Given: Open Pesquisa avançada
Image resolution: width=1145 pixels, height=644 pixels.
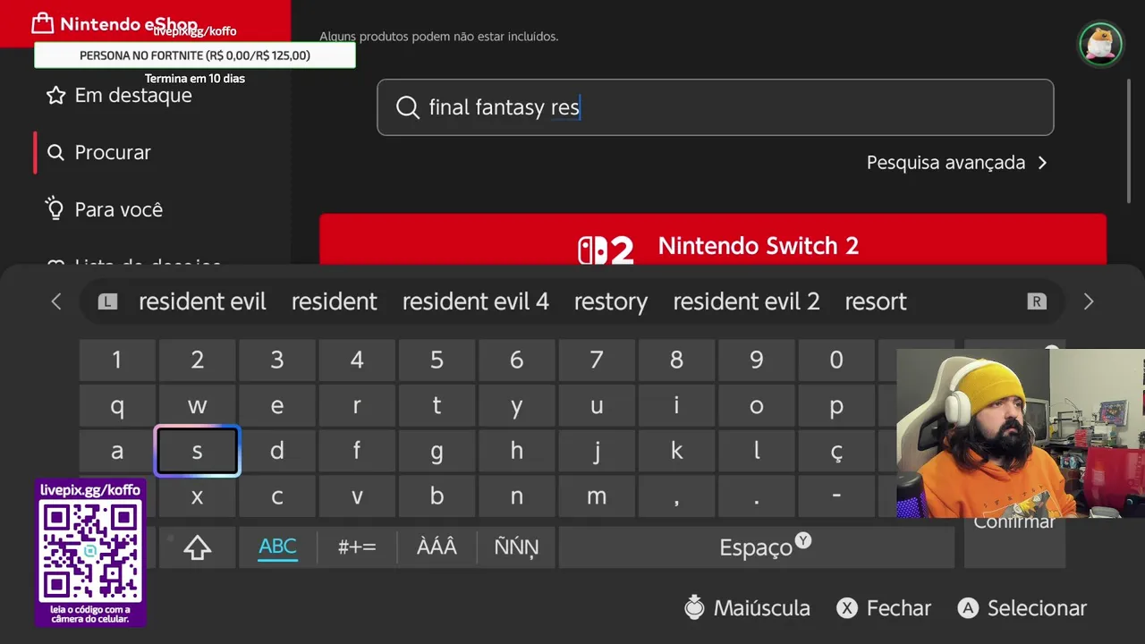Looking at the screenshot, I should [x=956, y=163].
